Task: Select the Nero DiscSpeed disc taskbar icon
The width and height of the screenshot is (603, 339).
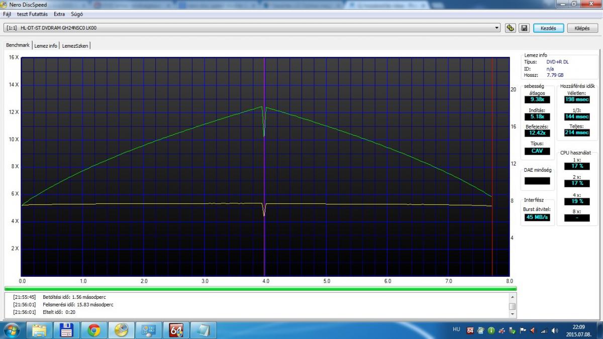Action: pos(121,330)
